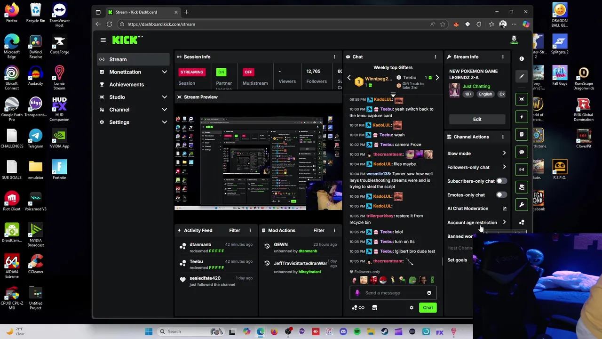Viewport: 602px width, 339px height.
Task: Open Channel Actions three-dot options
Action: click(x=503, y=137)
